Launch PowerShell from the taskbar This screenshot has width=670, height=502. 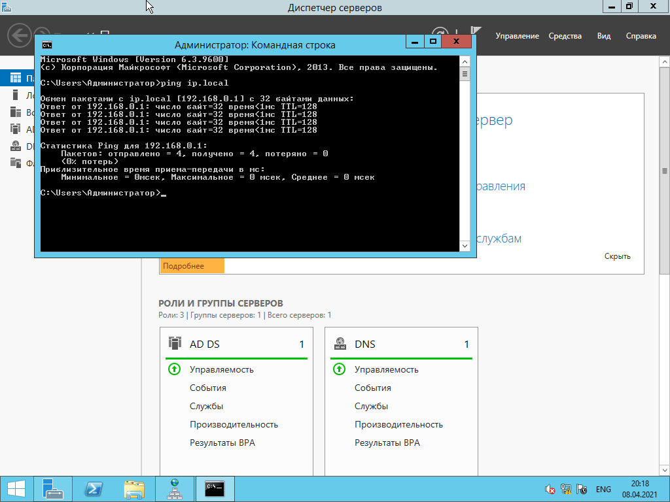point(94,488)
